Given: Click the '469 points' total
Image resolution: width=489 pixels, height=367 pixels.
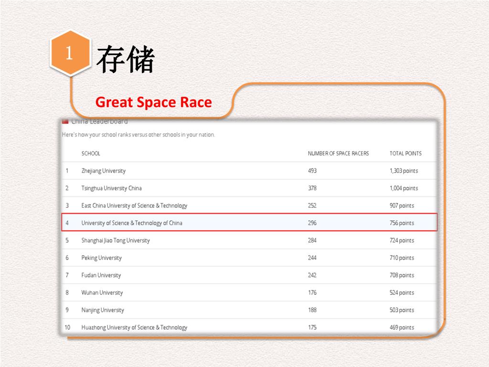Looking at the screenshot, I should tap(402, 327).
